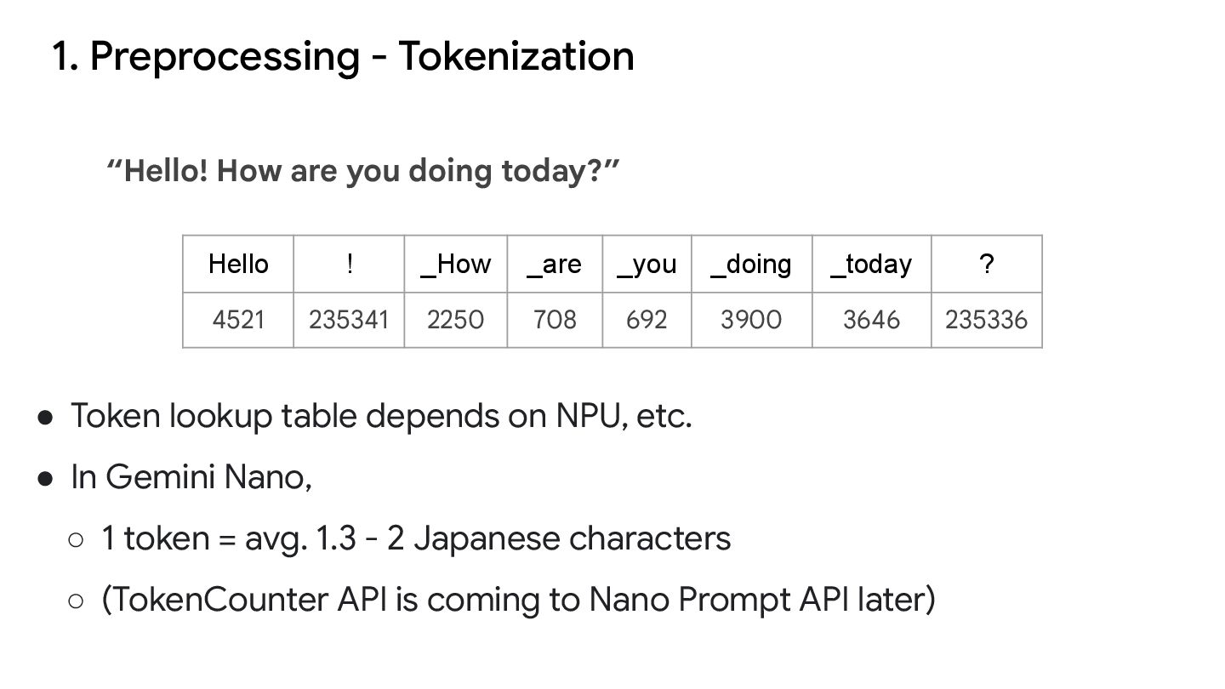Click token ID 3646 cell
The height and width of the screenshot is (689, 1225).
point(871,320)
